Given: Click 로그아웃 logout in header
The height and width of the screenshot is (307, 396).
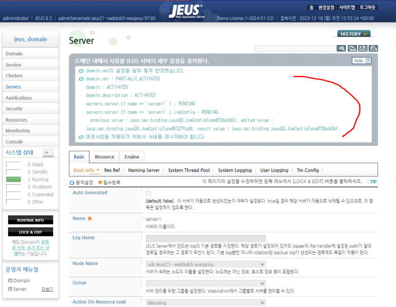Looking at the screenshot, I should coord(367,7).
